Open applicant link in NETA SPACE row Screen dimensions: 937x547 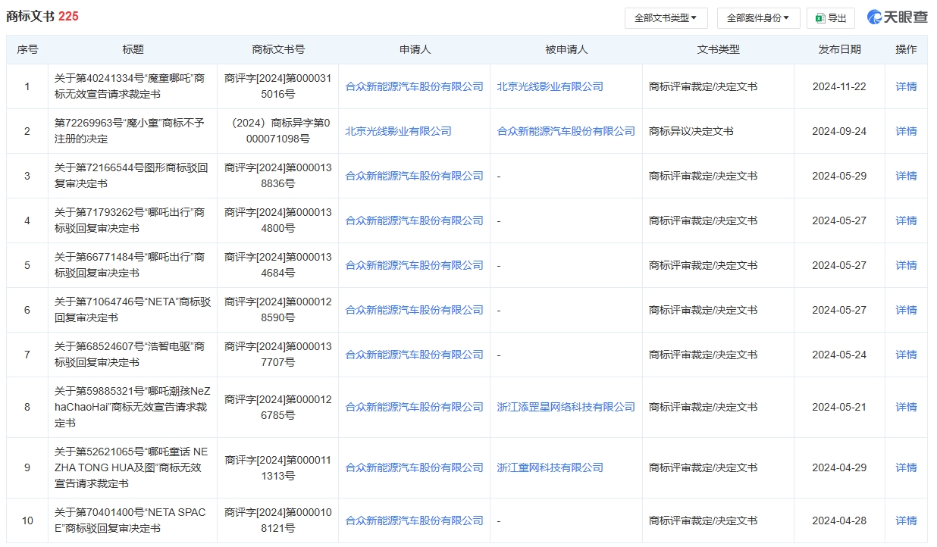[x=414, y=520]
